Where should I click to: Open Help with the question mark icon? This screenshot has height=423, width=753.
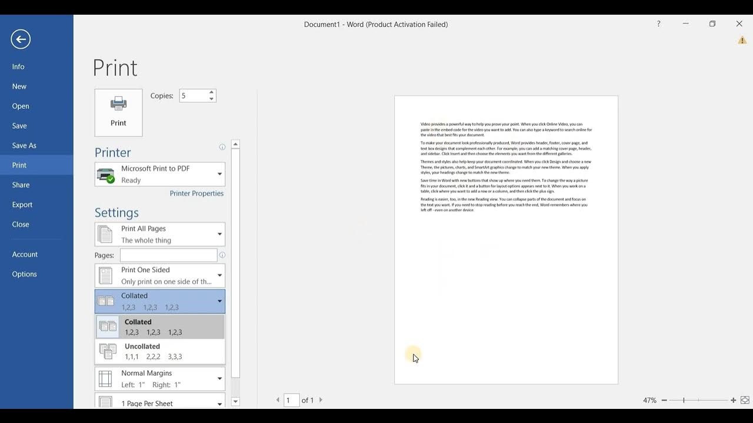pyautogui.click(x=658, y=24)
